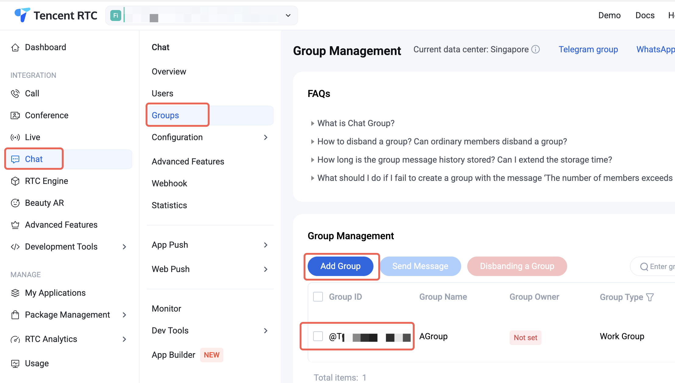Expand FAQ about group message history storage
Screen dimensions: 675x383
(461, 160)
